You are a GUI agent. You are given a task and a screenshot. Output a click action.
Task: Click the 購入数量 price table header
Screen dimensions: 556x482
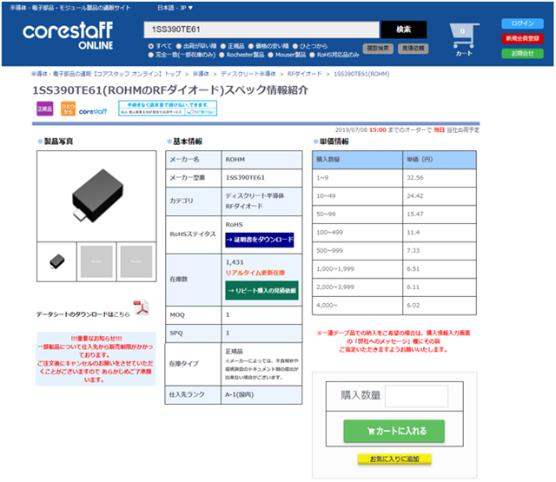pos(357,160)
